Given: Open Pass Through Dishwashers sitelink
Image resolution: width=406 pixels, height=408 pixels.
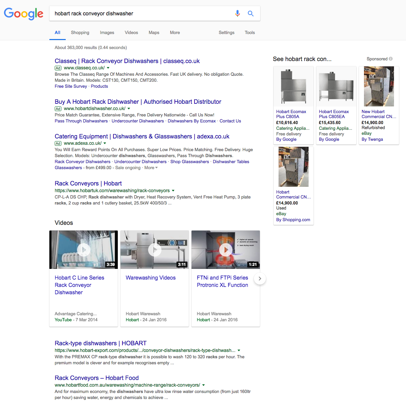Looking at the screenshot, I should coord(81,121).
